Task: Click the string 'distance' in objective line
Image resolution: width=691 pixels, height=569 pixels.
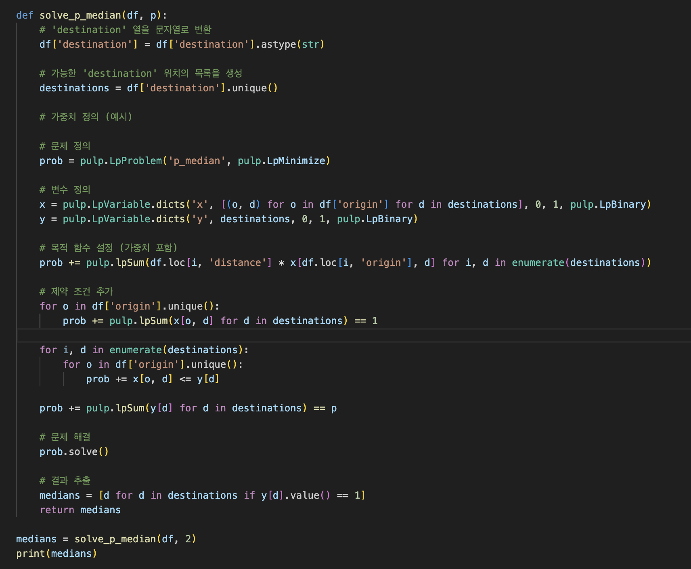Action: (x=238, y=263)
